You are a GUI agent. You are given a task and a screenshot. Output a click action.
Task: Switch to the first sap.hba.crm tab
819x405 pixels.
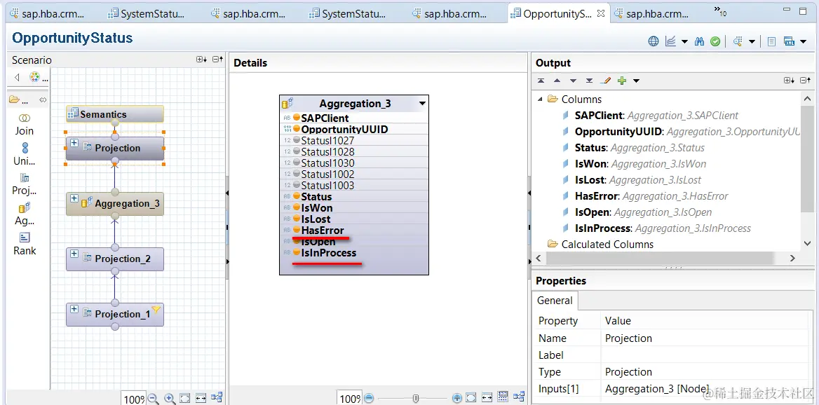pos(46,14)
